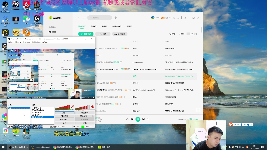The height and width of the screenshot is (150, 267).
Task: Click the green play-all button in QQ Music
Action: [86, 34]
